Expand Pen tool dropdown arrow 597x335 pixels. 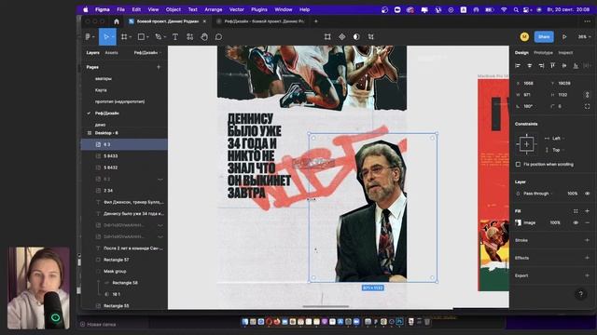coord(164,37)
